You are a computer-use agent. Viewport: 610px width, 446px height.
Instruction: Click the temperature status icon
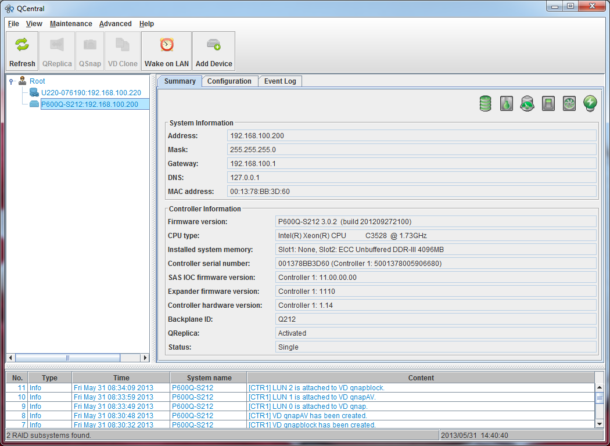click(x=506, y=103)
